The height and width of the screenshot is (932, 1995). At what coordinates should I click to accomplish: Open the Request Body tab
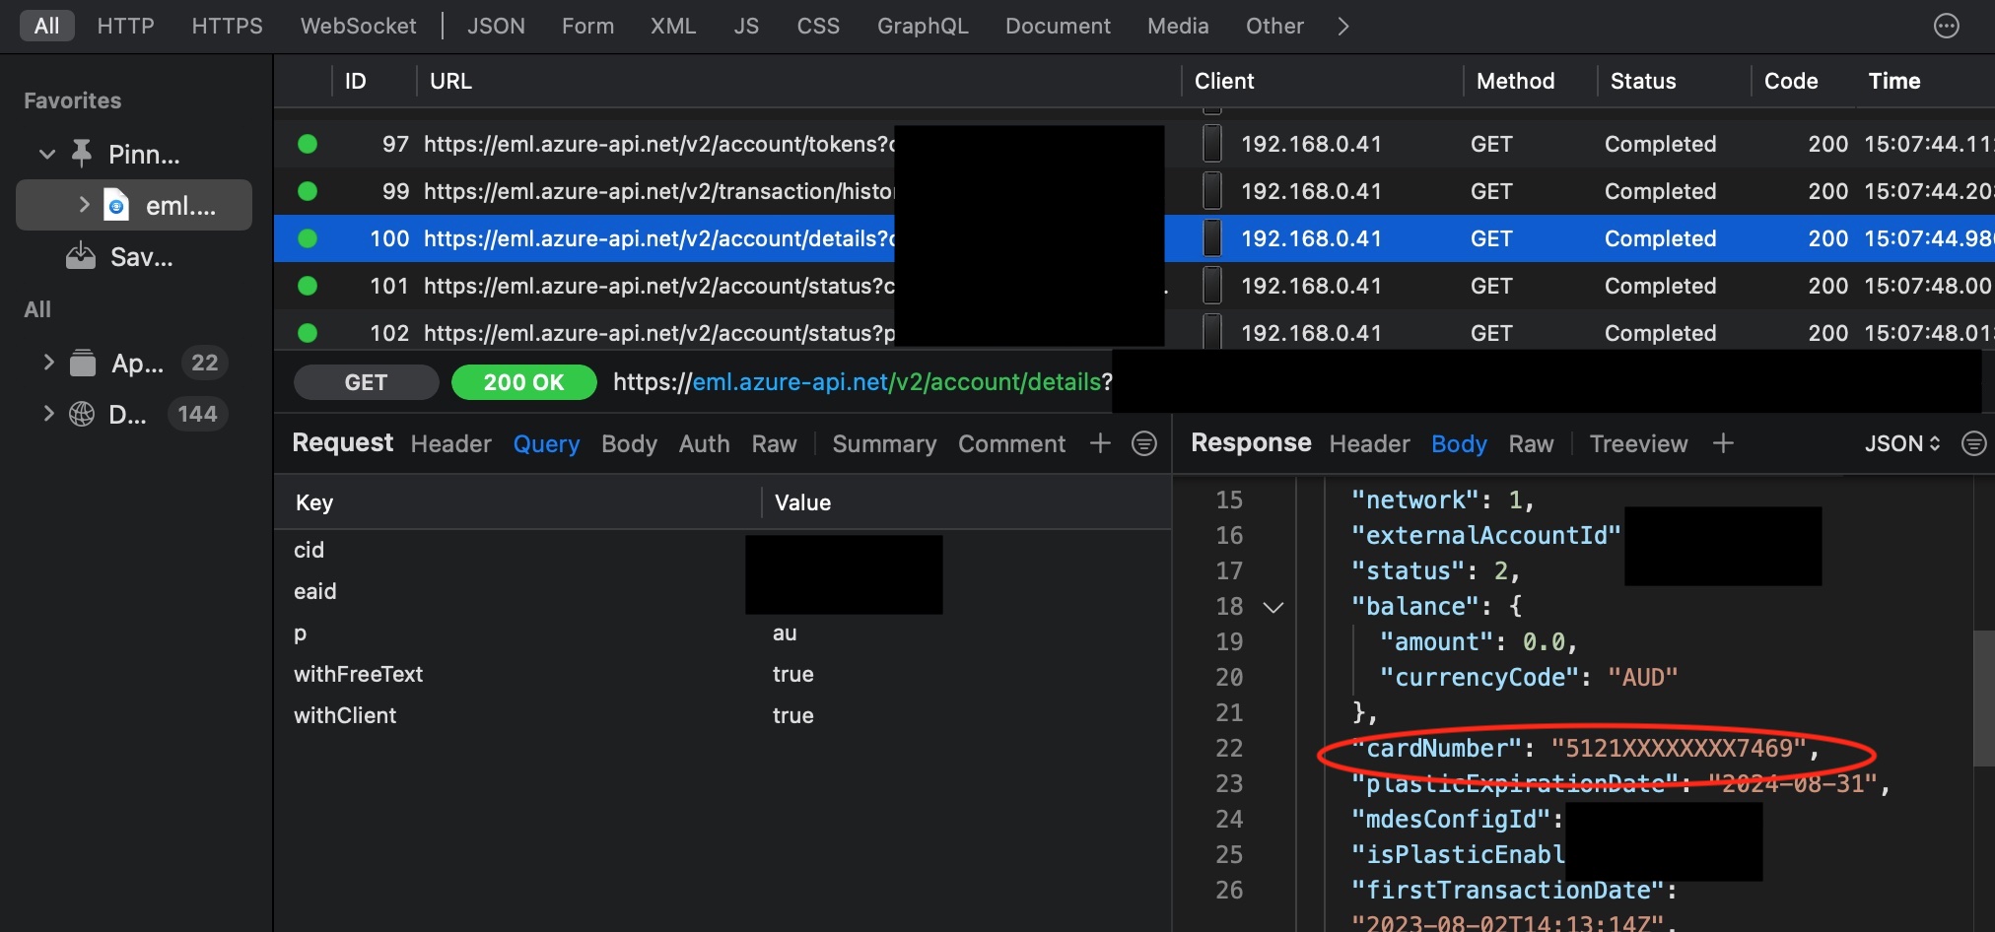coord(629,444)
